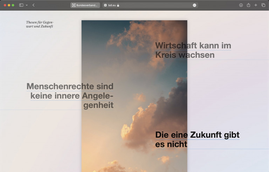Image resolution: width=269 pixels, height=172 pixels.
Task: Click the website favicon in address bar
Action: (105, 5)
